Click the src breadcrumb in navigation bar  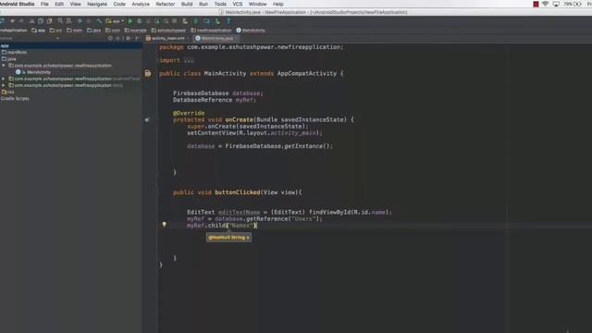(x=55, y=31)
